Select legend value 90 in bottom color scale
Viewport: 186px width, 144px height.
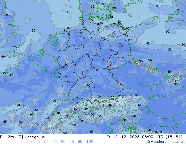coord(63,142)
